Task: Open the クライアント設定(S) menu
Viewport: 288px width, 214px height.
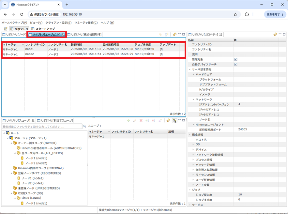Action: coord(58,23)
